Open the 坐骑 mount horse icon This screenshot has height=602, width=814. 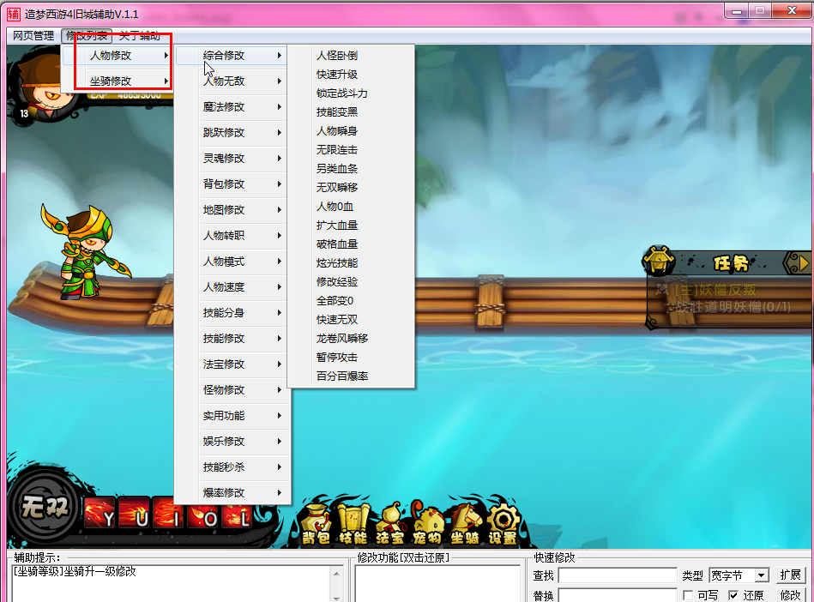tap(465, 523)
